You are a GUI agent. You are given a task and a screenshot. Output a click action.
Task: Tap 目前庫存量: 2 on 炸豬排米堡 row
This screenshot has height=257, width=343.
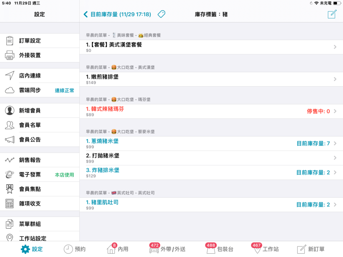click(x=313, y=172)
